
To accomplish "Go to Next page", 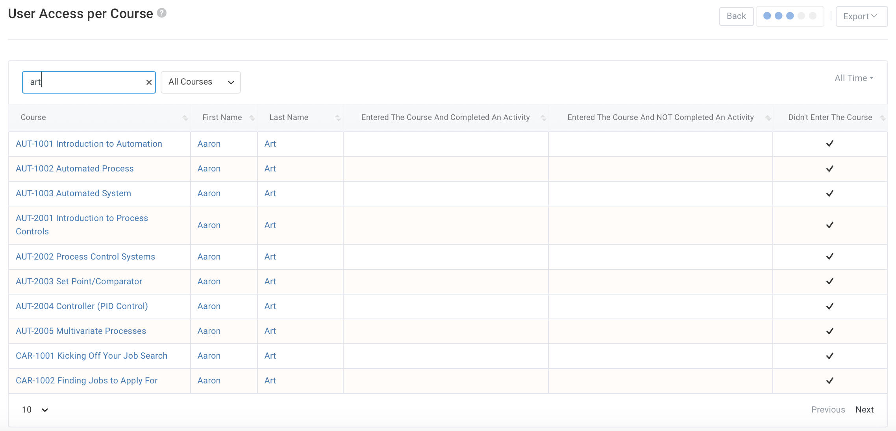I will (x=865, y=410).
